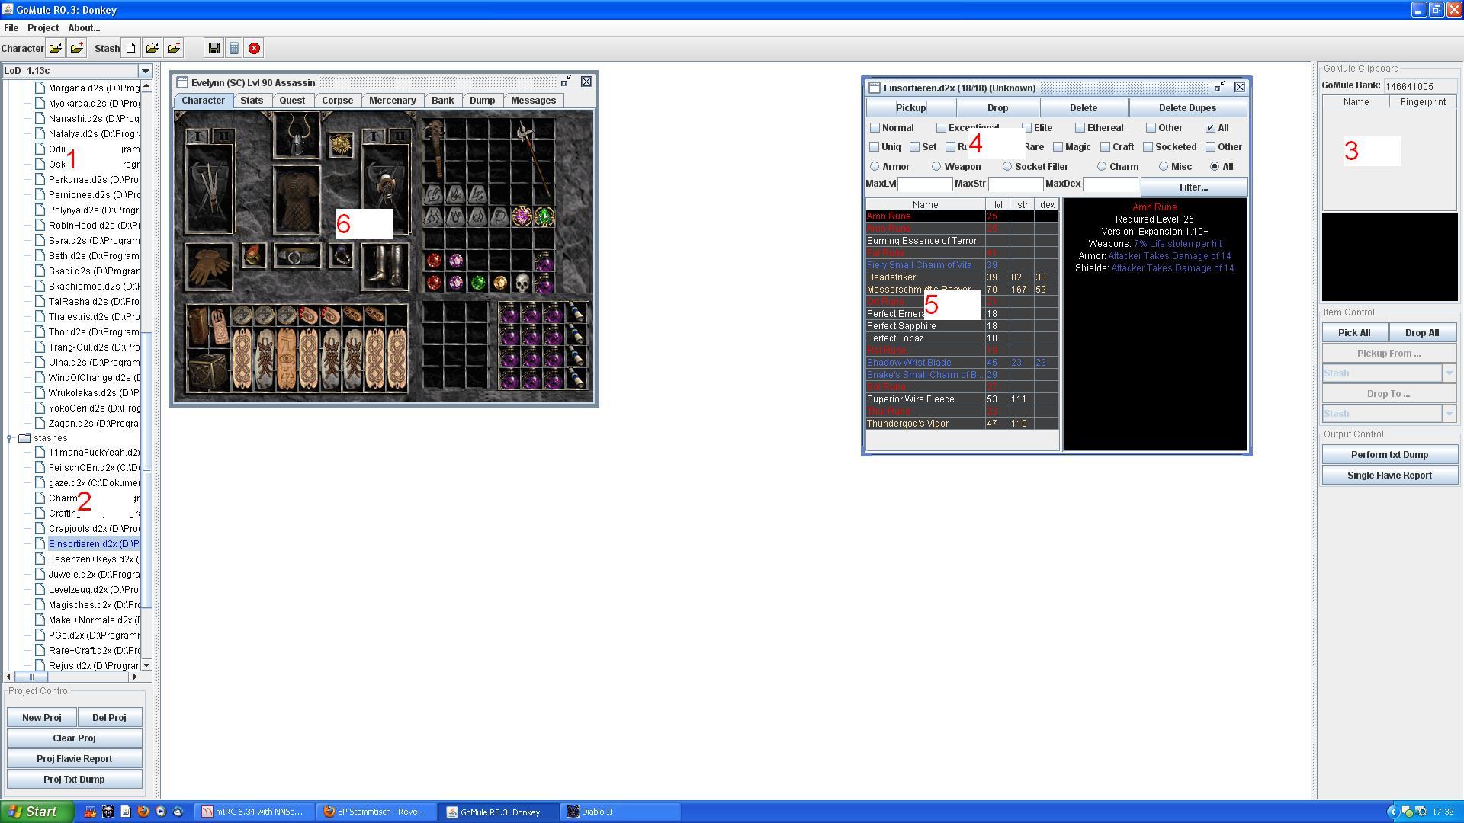
Task: Open Firefox from quick launch bar
Action: coord(143,812)
